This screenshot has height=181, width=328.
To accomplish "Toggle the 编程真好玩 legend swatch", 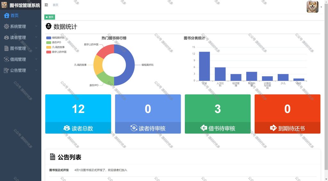I will click(49, 38).
